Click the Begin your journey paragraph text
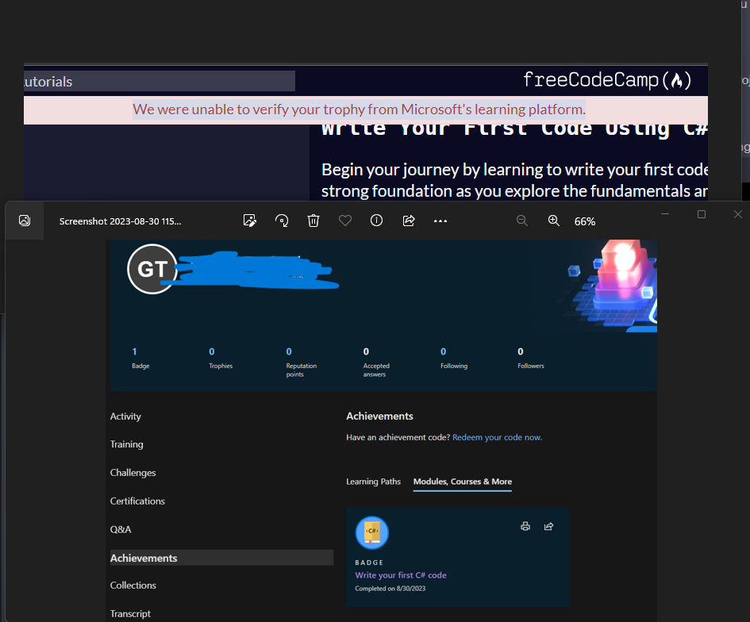This screenshot has height=622, width=750. point(514,180)
